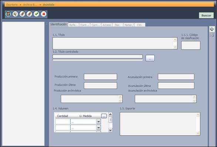Click the second eraser toolbar icon
This screenshot has height=147, width=217.
coord(29,14)
